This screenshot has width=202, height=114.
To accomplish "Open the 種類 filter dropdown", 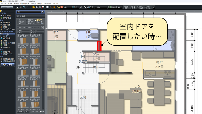I will (x=24, y=30).
